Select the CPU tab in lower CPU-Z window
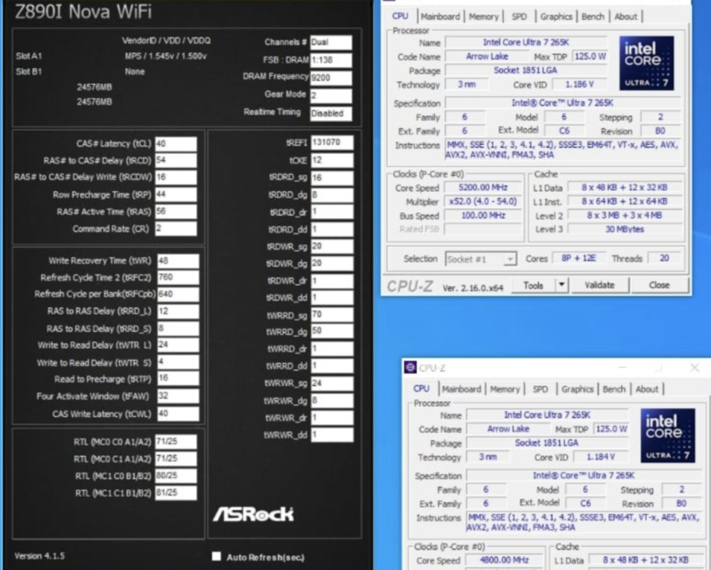 pyautogui.click(x=421, y=388)
